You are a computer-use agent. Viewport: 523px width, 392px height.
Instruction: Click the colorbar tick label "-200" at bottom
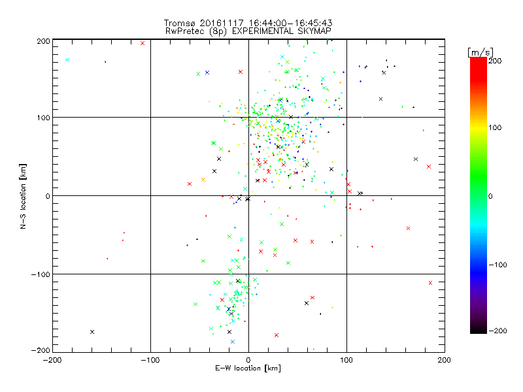pyautogui.click(x=498, y=331)
